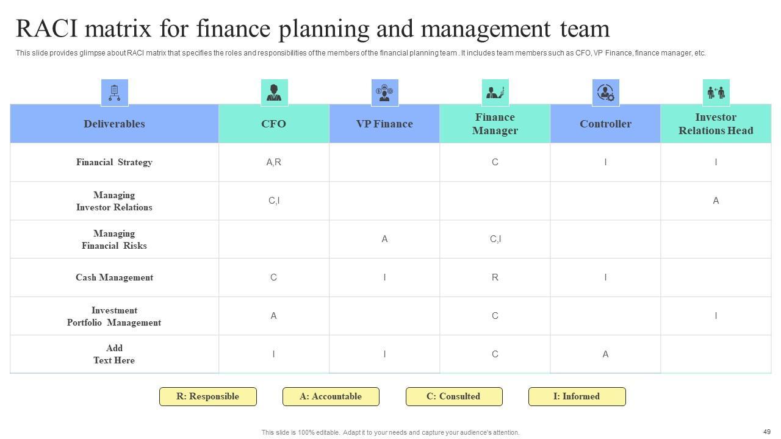Click the Deliverables hierarchy chart icon
This screenshot has width=781, height=439.
(x=114, y=93)
